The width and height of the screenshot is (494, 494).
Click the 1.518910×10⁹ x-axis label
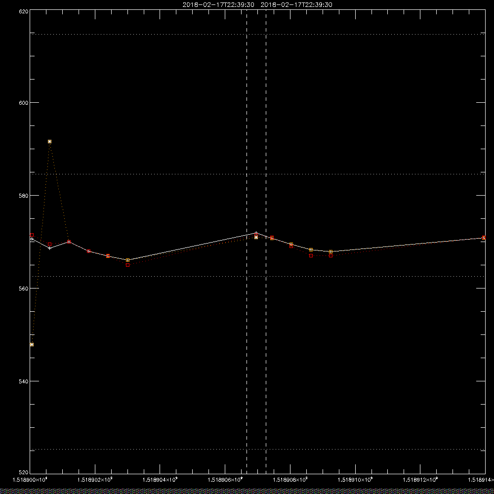(x=355, y=480)
